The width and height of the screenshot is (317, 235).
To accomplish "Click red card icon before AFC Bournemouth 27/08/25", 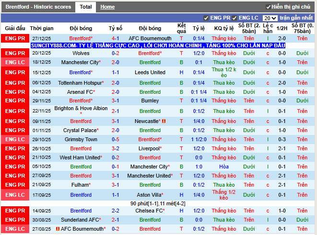I will point(58,229).
